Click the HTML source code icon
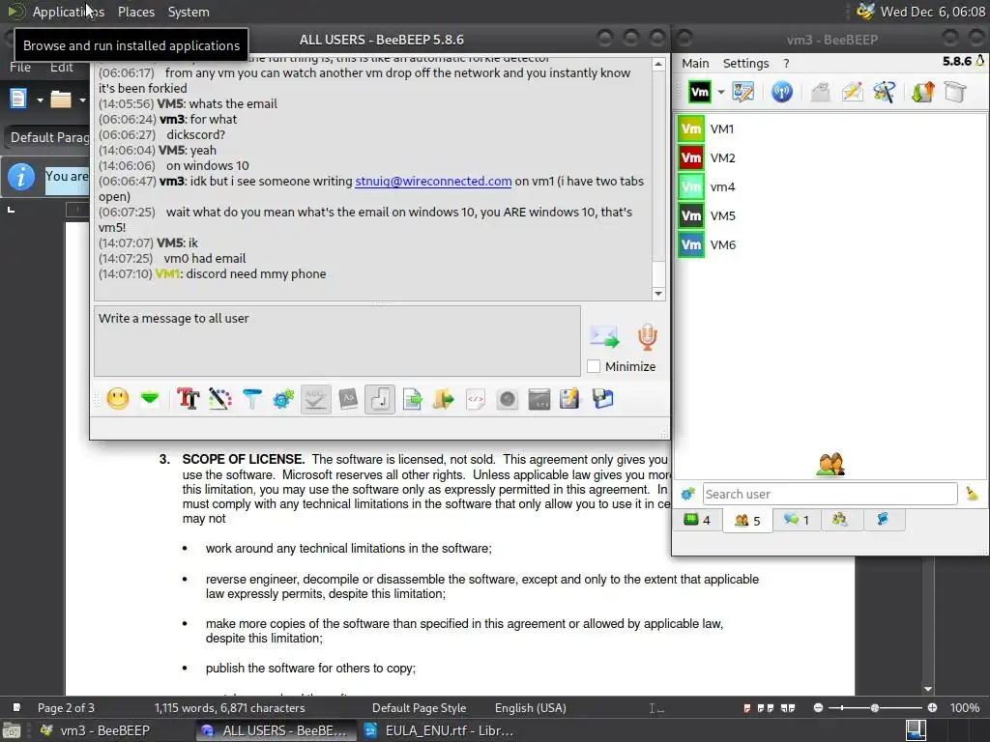This screenshot has height=742, width=990. click(x=476, y=399)
